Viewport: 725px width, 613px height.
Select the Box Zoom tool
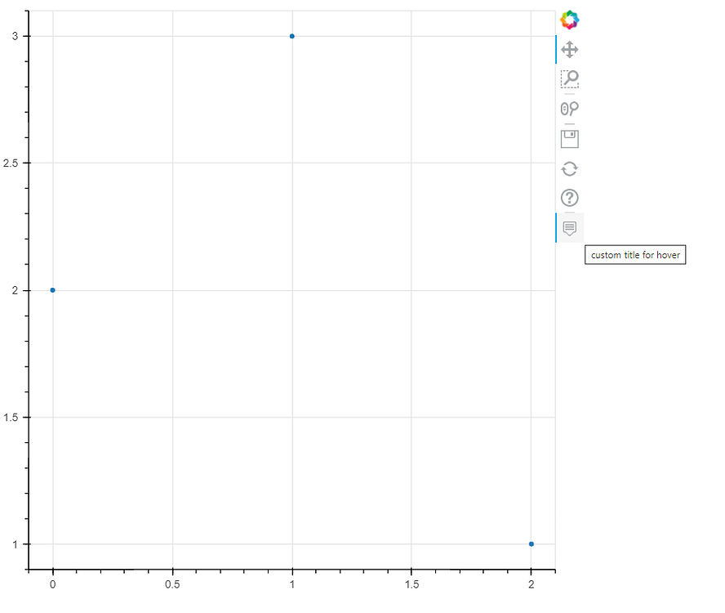[x=570, y=79]
